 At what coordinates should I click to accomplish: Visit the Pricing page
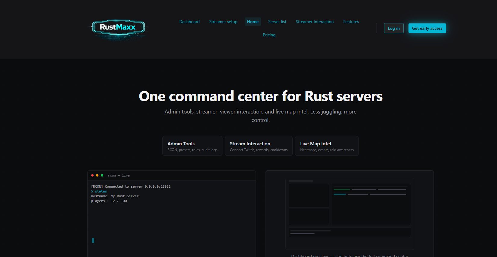point(269,35)
